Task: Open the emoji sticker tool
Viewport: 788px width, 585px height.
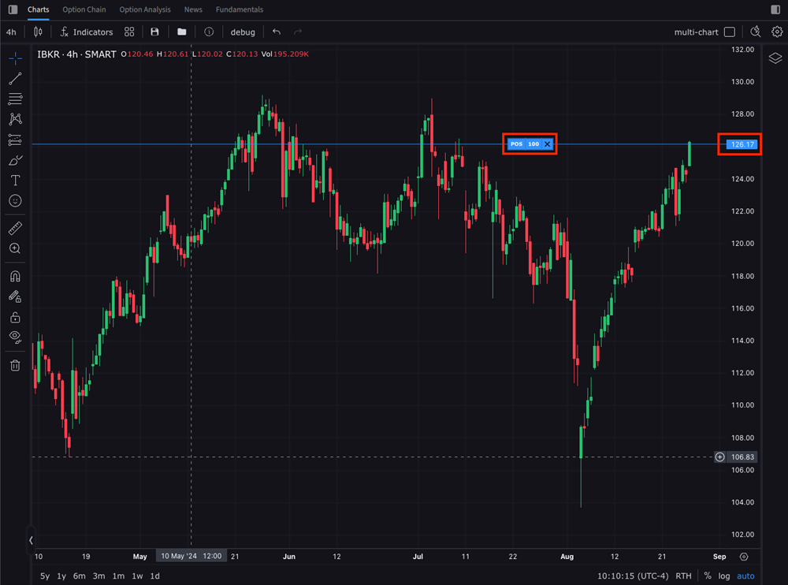Action: (x=15, y=201)
